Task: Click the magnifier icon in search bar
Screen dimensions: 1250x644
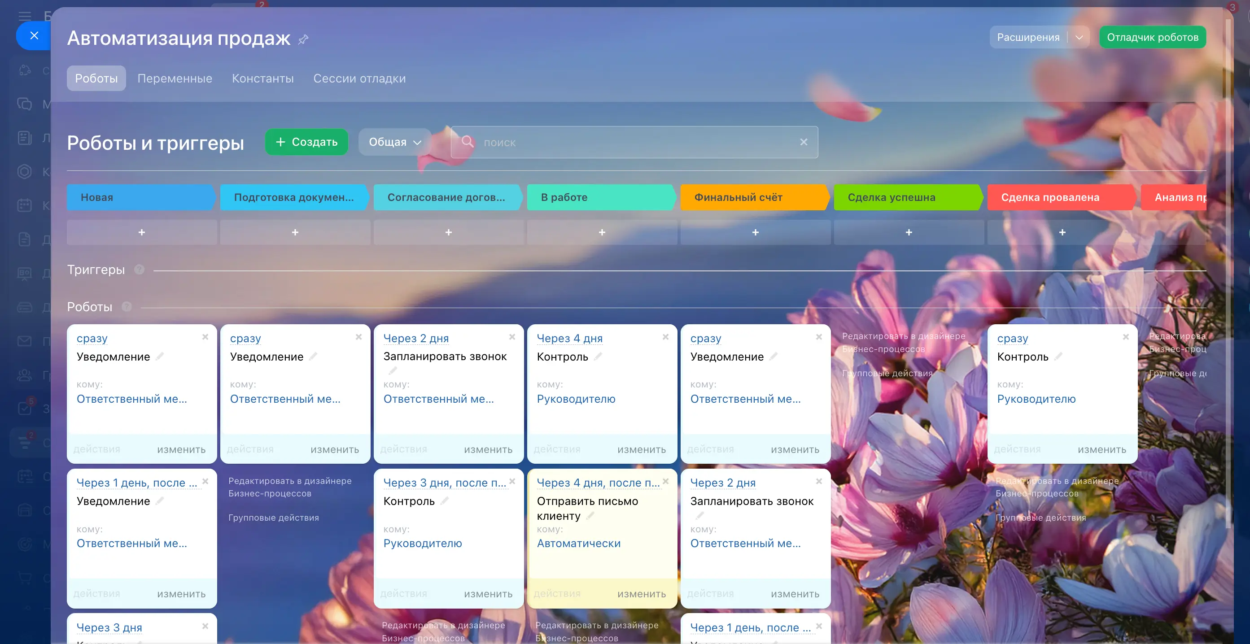Action: [x=468, y=142]
